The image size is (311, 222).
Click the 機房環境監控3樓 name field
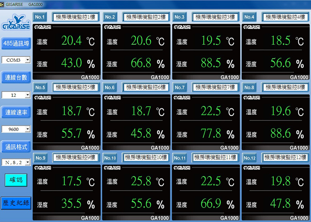pyautogui.click(x=215, y=17)
